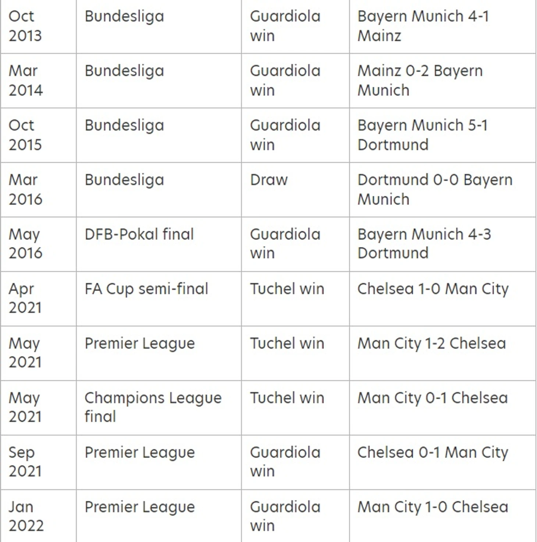Select the Bayern Munich 4-1 Mainz result

(x=423, y=26)
